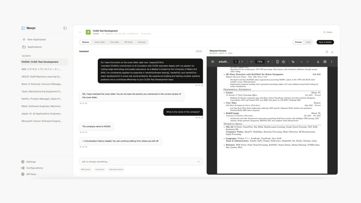
Task: Open Settings in sidebar
Action: click(31, 162)
